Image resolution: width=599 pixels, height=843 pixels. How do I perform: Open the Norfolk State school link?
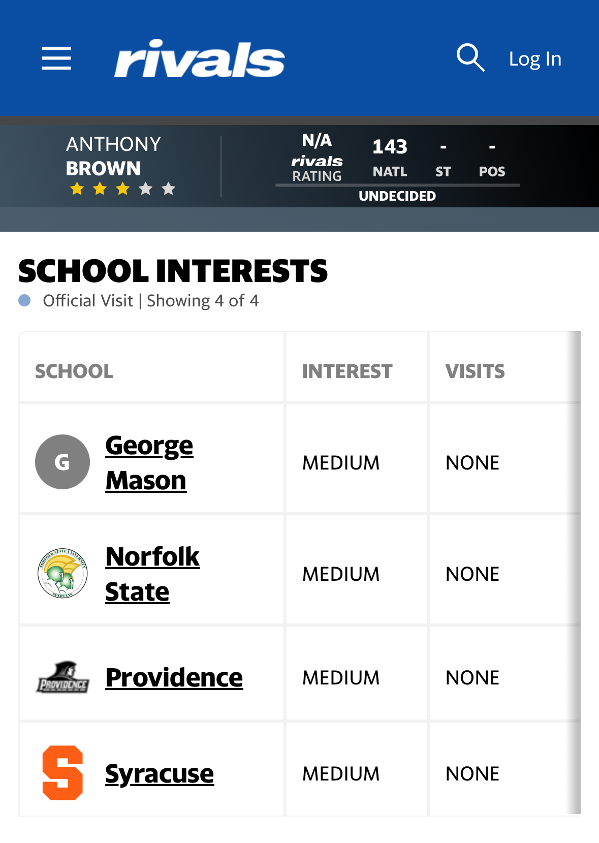click(152, 574)
